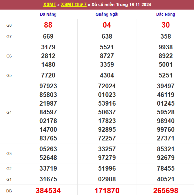Click G1 number 31675
Viewport: 194px width, 195px height.
(48, 179)
